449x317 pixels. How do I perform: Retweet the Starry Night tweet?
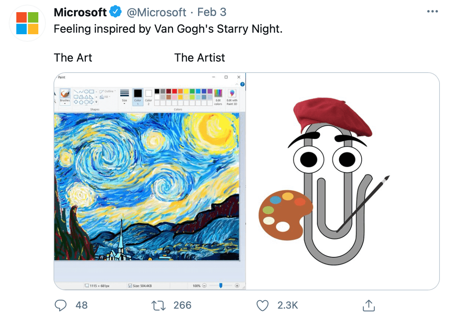tap(158, 306)
